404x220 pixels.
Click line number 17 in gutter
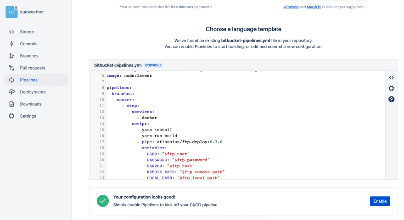(102, 142)
